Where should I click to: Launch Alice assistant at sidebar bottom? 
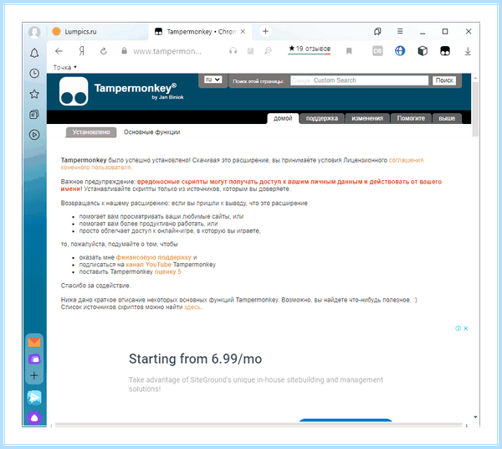tap(34, 418)
